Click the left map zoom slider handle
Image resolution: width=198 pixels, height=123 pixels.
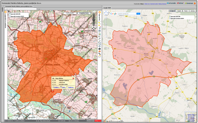[94, 20]
